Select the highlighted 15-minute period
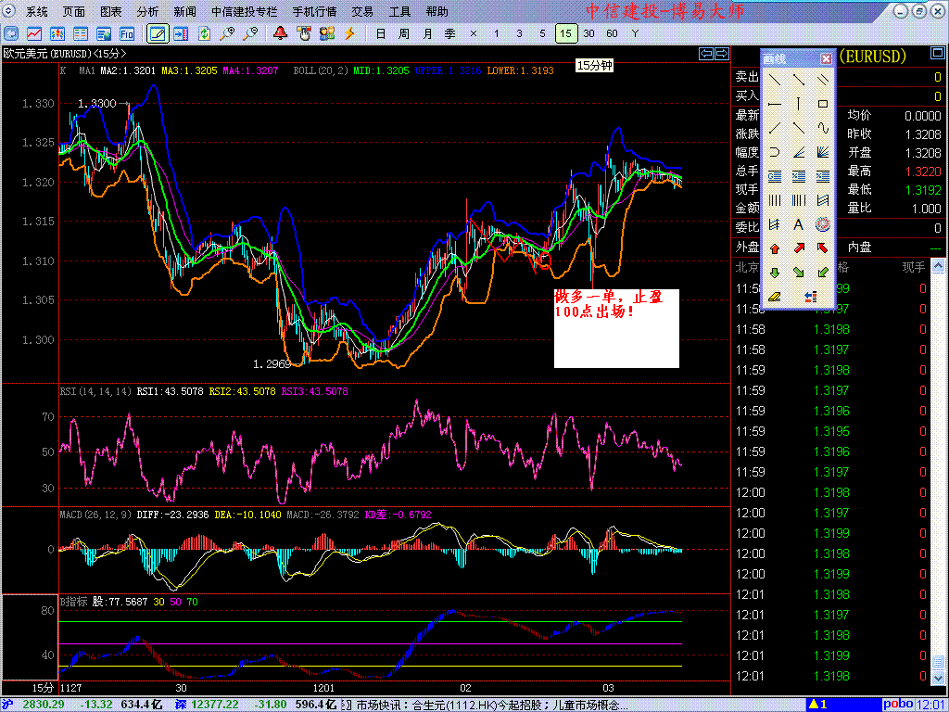 coord(566,34)
